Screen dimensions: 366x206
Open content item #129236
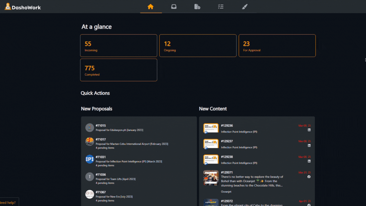click(x=257, y=128)
